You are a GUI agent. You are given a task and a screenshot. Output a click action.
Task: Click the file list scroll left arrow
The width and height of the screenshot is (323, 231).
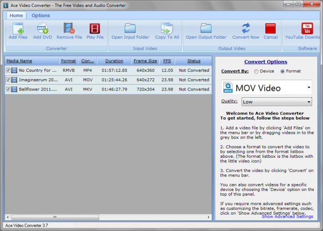[8, 217]
